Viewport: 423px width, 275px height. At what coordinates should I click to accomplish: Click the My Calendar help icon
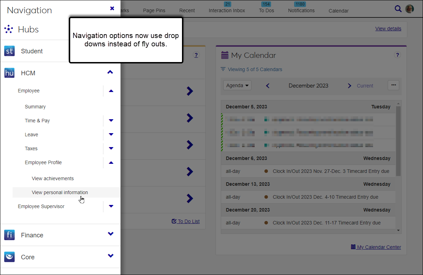pos(397,55)
